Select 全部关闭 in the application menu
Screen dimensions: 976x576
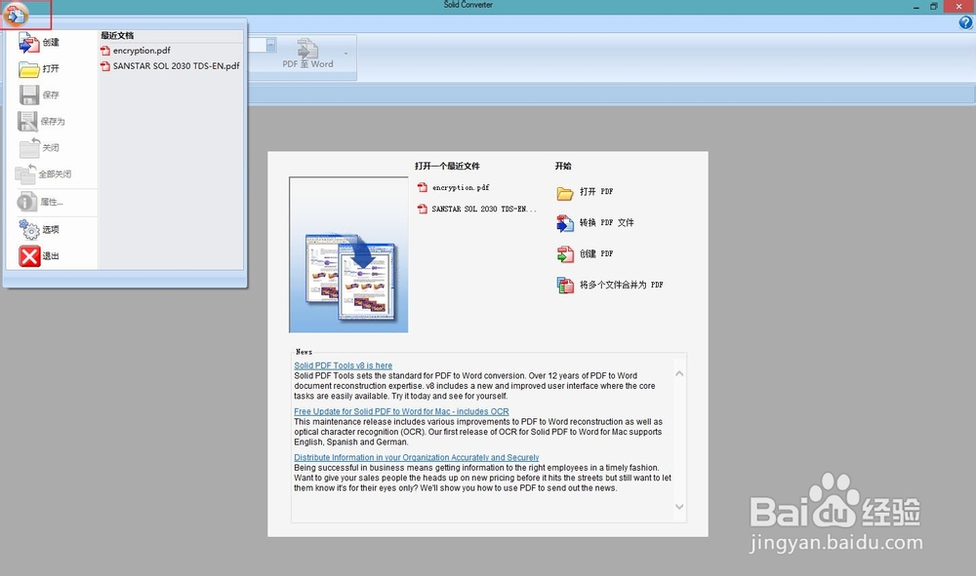[x=52, y=174]
